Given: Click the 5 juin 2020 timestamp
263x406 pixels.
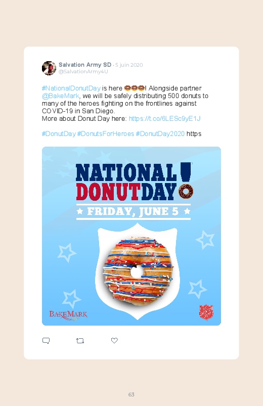Looking at the screenshot, I should coord(129,65).
